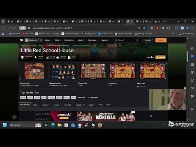Switch to the Articles tab
This screenshot has height=147, width=196.
[68, 105]
